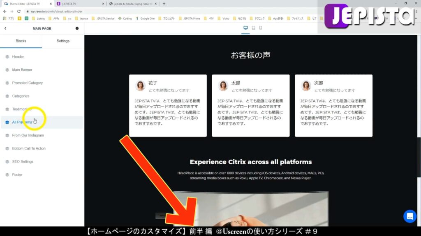The width and height of the screenshot is (421, 236).
Task: Open the App設計 bookmark folder
Action: coord(276,18)
